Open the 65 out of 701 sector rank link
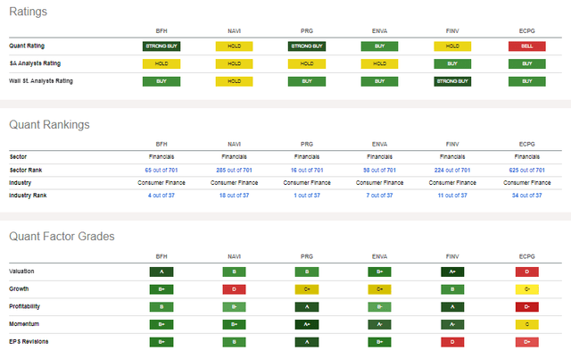Screen dimensions: 571x359 coord(161,171)
